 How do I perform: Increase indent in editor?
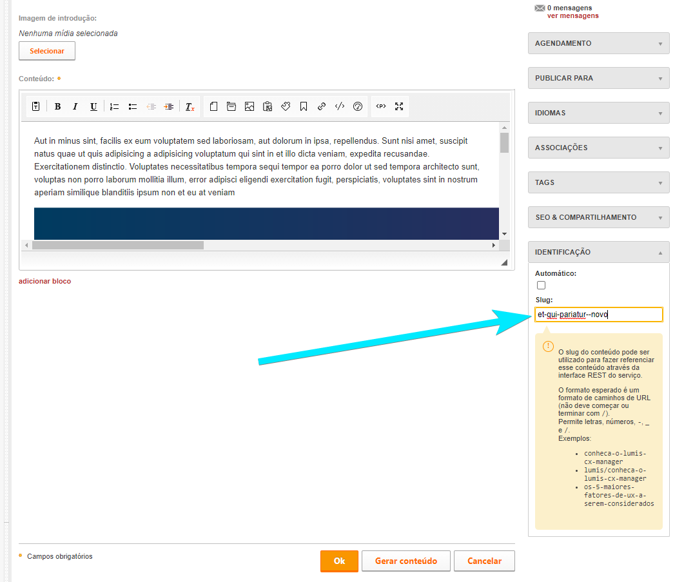pos(169,106)
